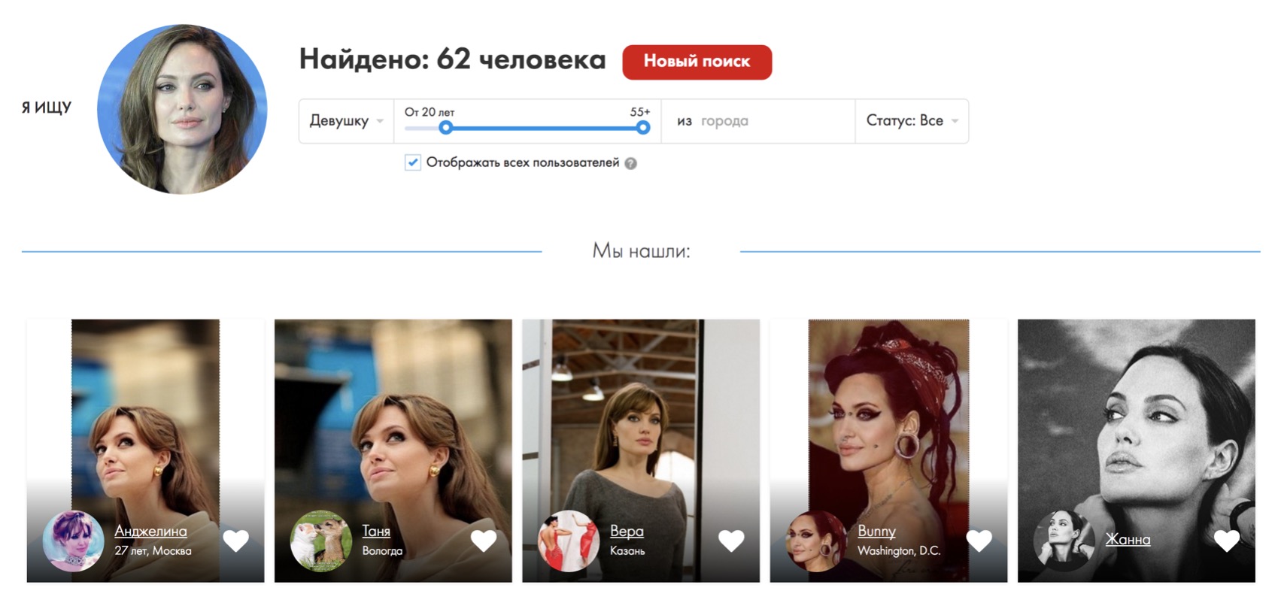1275x600 pixels.
Task: Click the 'Найдено: 62 человека' heading
Action: pyautogui.click(x=452, y=59)
